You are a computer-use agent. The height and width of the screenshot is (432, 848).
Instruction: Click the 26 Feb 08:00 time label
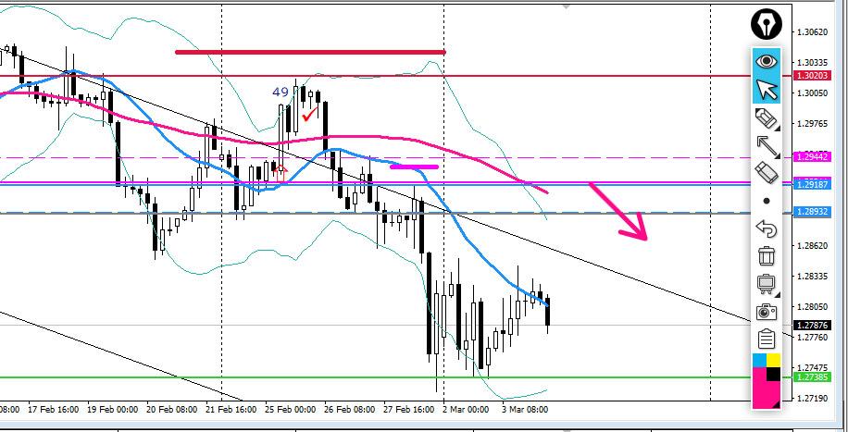349,410
